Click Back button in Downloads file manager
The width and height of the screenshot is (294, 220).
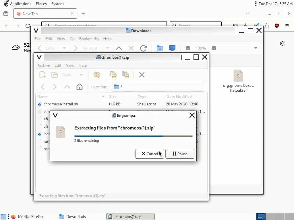[46, 48]
